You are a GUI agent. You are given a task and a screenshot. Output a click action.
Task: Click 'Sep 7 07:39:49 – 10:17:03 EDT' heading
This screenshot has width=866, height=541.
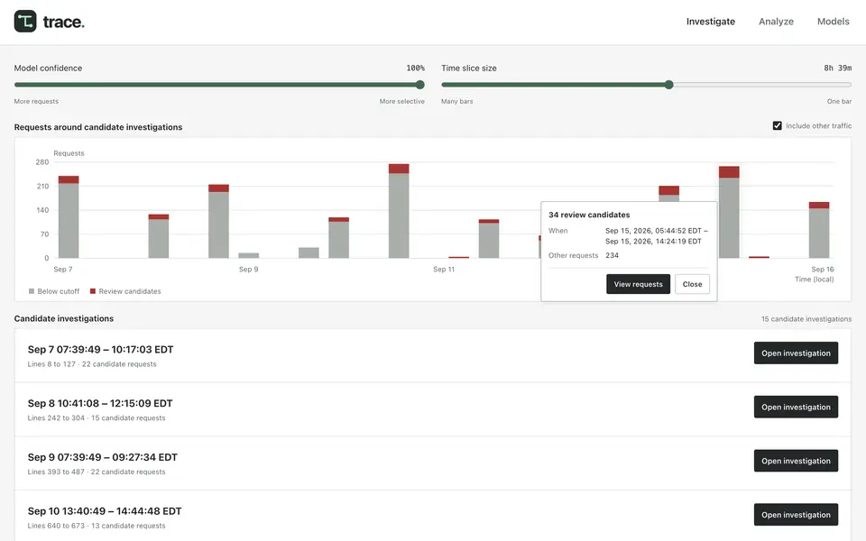(x=100, y=350)
